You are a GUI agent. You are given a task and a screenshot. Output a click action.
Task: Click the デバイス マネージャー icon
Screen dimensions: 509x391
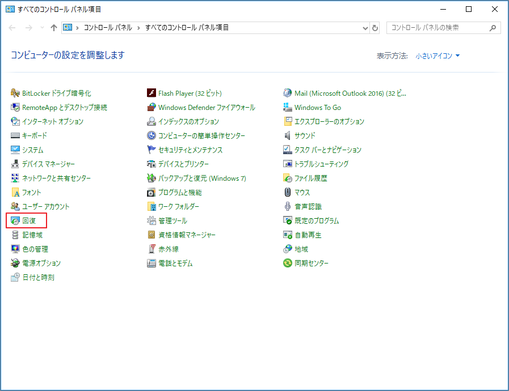pos(15,164)
